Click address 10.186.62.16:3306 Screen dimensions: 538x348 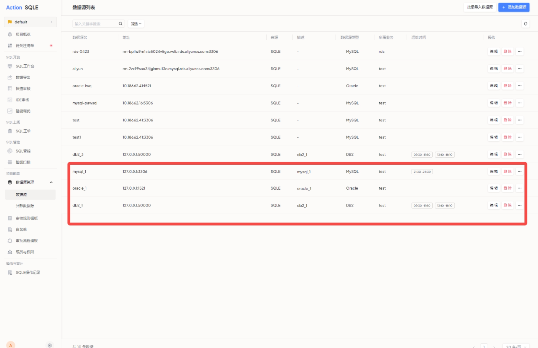point(137,103)
